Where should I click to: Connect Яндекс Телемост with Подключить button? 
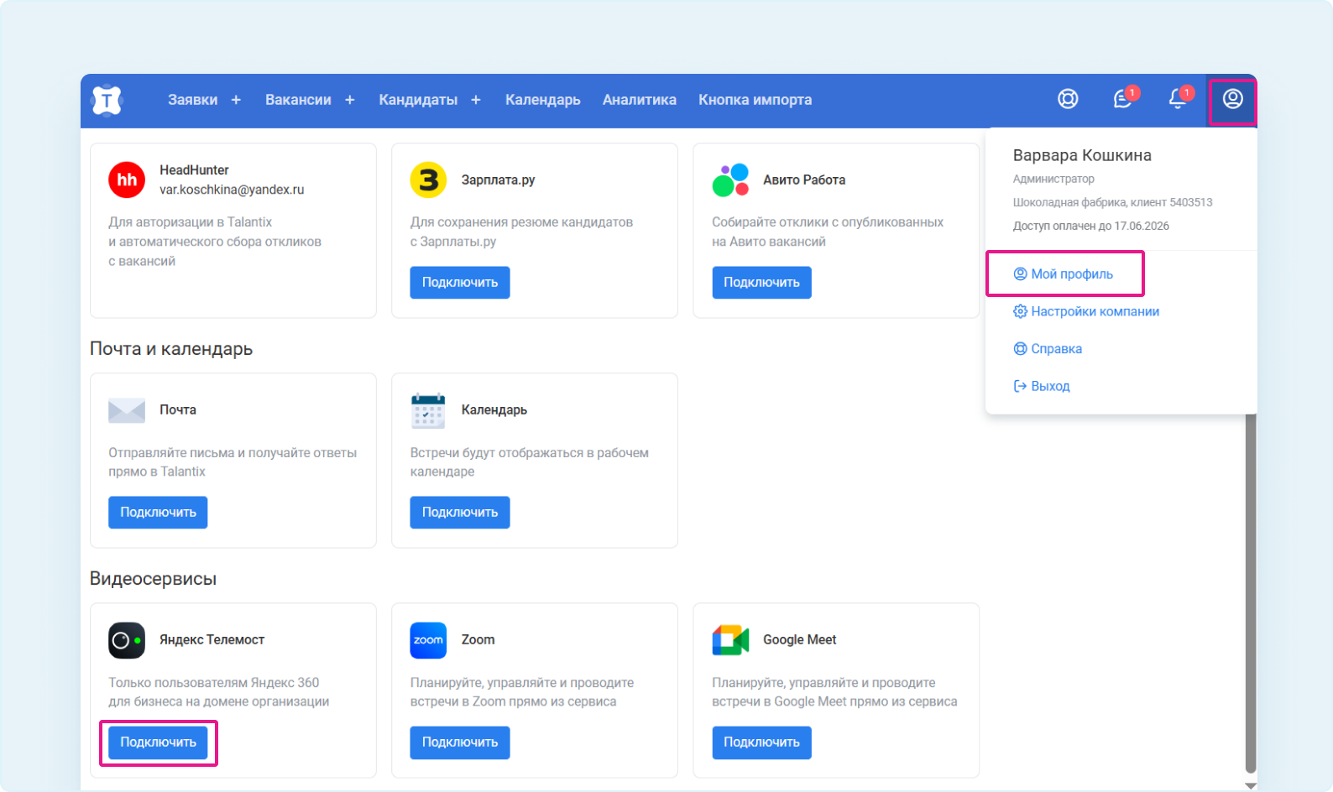point(158,742)
